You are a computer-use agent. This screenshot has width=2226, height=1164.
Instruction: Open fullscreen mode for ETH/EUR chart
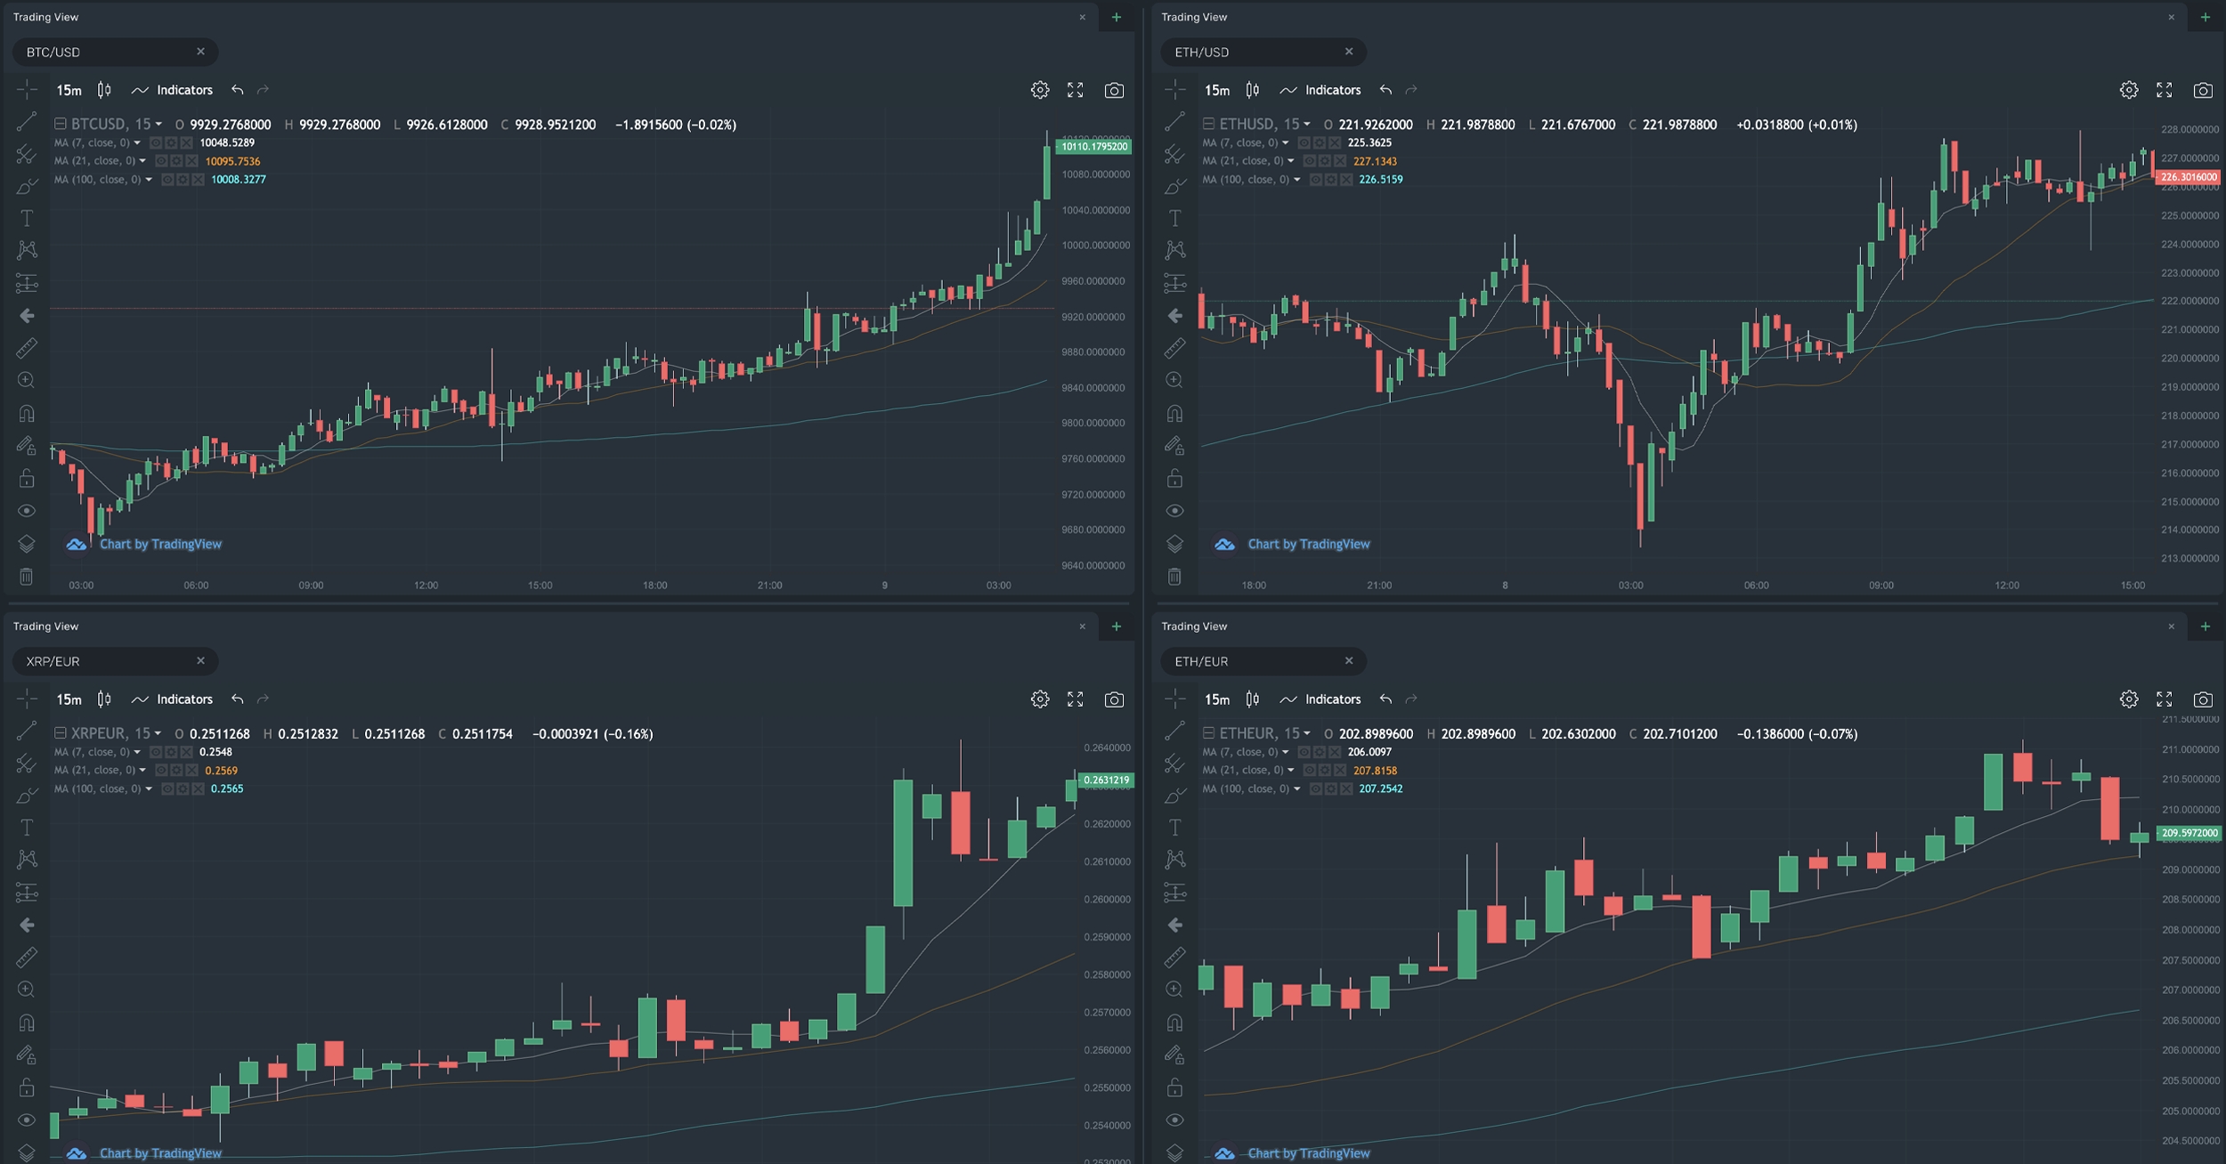coord(2164,699)
